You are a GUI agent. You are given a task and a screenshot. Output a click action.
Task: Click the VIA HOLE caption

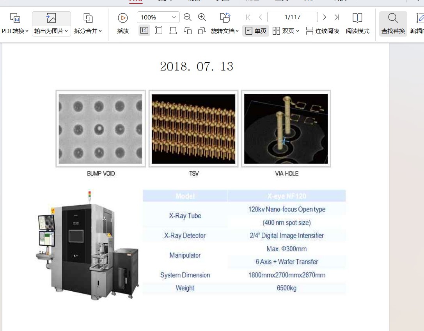tap(287, 174)
